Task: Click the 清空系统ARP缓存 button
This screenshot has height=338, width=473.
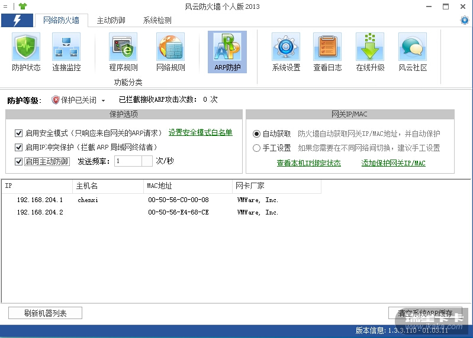Action: (x=425, y=313)
